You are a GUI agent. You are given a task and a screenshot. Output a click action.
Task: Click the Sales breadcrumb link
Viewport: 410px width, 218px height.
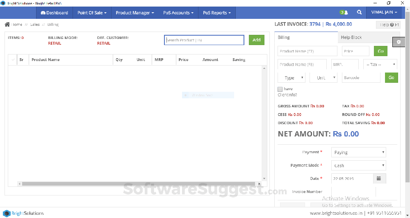pyautogui.click(x=35, y=25)
